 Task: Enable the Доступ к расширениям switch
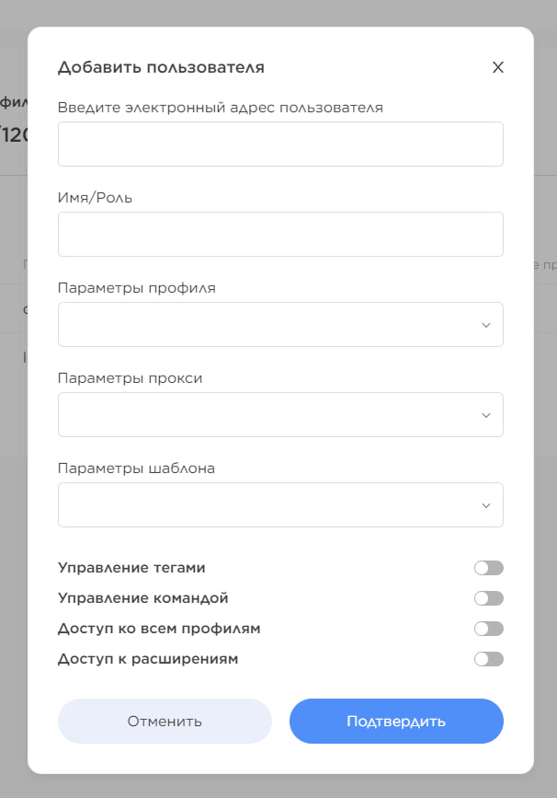tap(489, 659)
